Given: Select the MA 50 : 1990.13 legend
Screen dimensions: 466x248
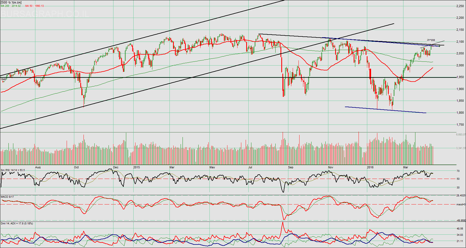Looking at the screenshot, I should coord(35,6).
